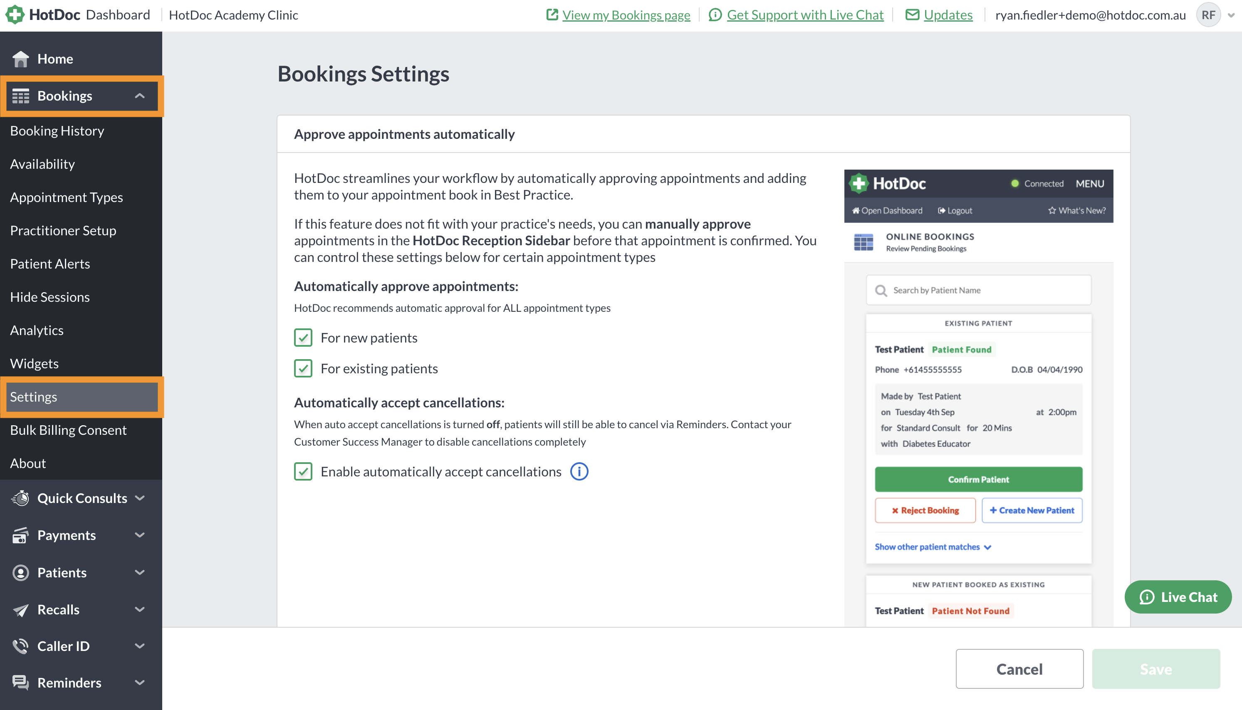Expand Show other patient matches
This screenshot has width=1242, height=710.
[933, 547]
